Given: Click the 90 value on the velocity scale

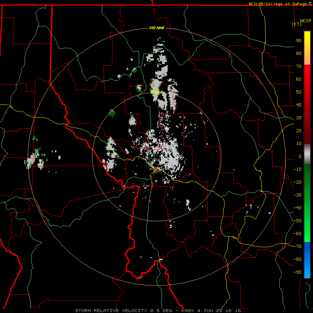Looking at the screenshot, I should [x=299, y=41].
